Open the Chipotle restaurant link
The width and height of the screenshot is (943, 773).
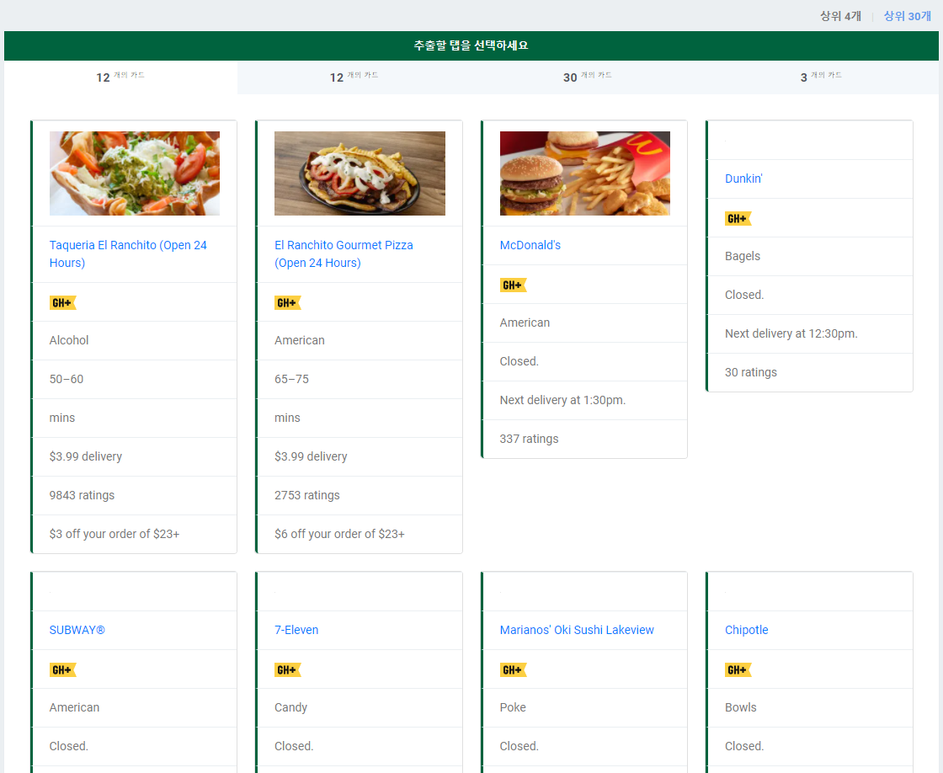746,630
